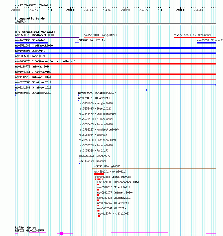Click nsv3356435 (Audano2019) label

[96, 124]
